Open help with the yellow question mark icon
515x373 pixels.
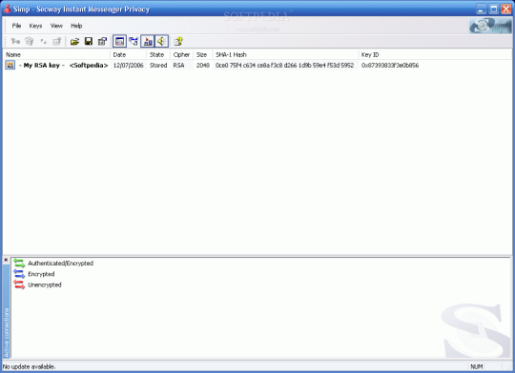(178, 41)
